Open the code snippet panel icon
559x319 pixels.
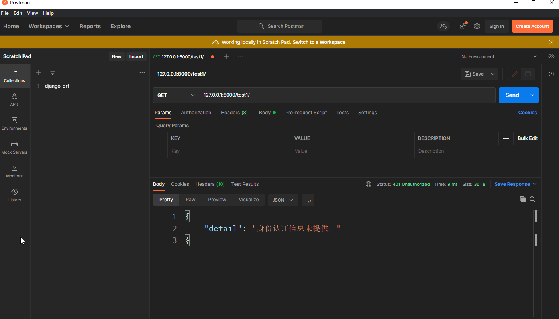(551, 74)
